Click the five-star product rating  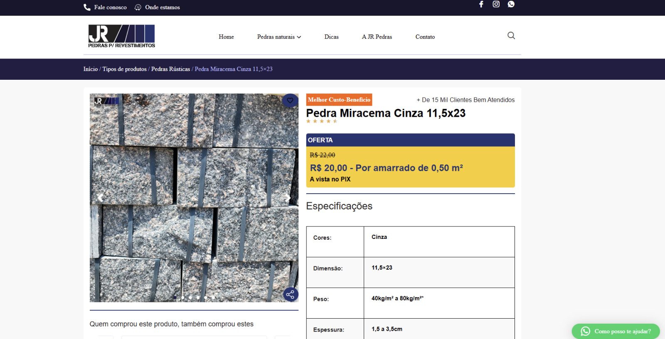[x=322, y=121]
